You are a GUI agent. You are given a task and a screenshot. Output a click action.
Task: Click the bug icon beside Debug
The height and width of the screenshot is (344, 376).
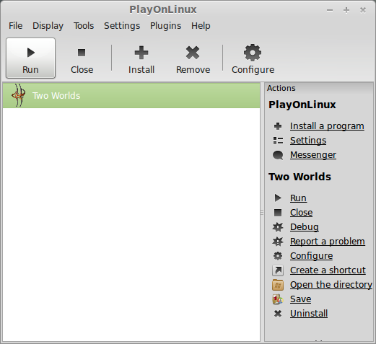click(x=278, y=227)
